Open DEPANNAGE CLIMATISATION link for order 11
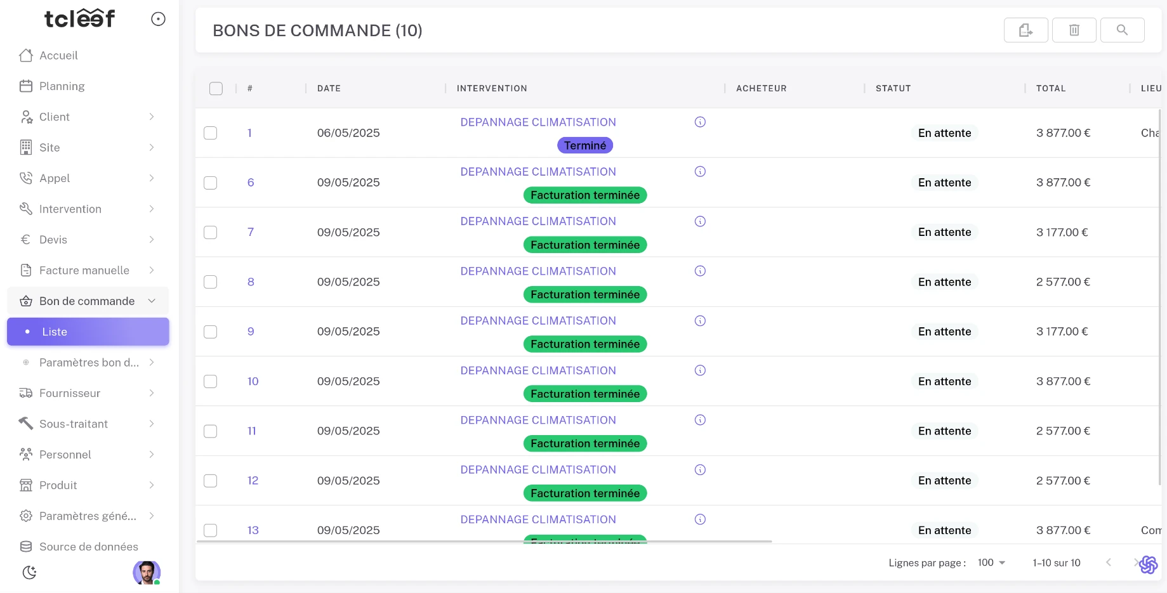The image size is (1167, 593). click(x=537, y=420)
